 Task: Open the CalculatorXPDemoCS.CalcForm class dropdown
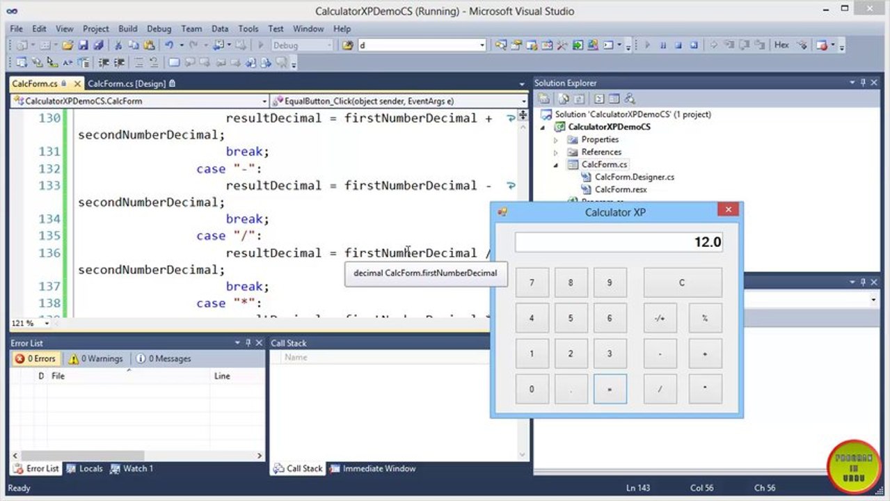pyautogui.click(x=264, y=101)
